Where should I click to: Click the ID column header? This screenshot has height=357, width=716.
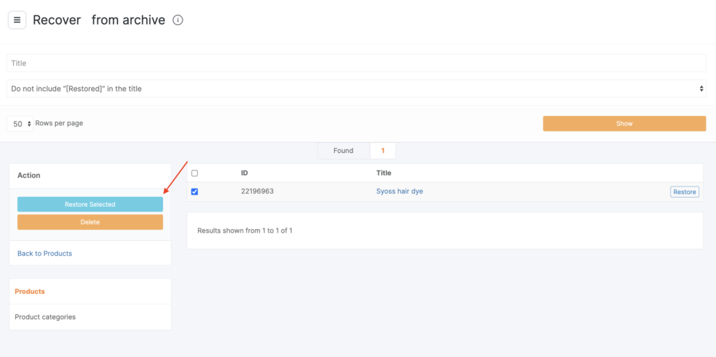tap(245, 173)
